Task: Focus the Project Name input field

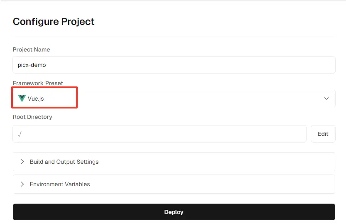Action: (174, 65)
